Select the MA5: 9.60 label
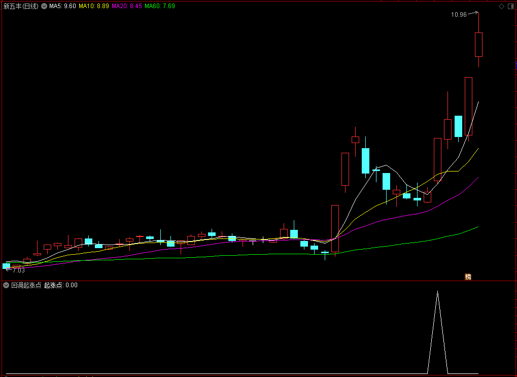Screen dimensions: 517x377 pos(62,6)
